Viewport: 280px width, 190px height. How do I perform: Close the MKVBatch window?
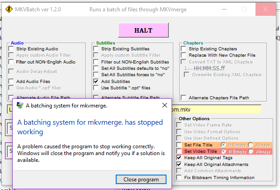click(x=265, y=9)
